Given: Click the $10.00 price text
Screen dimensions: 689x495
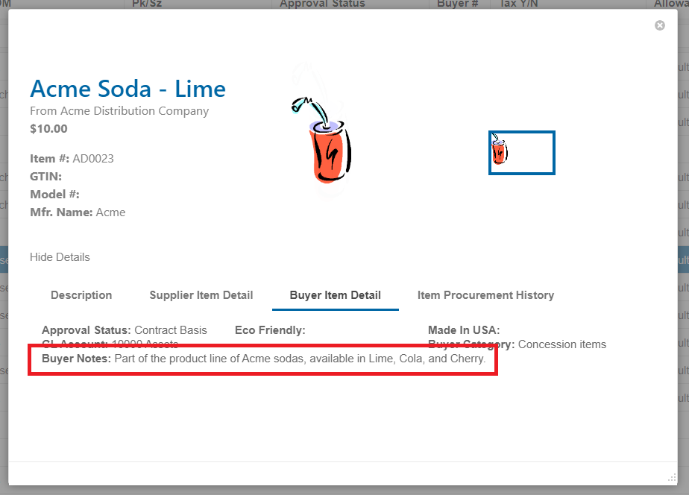Looking at the screenshot, I should click(x=45, y=128).
